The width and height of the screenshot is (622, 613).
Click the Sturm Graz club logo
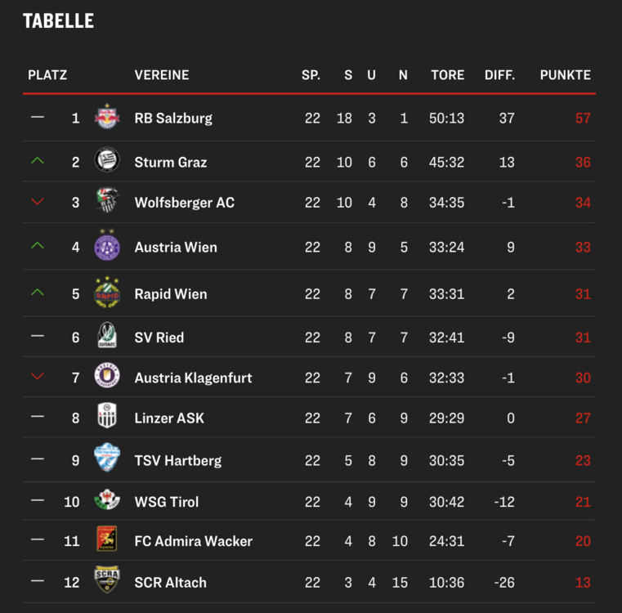point(107,159)
